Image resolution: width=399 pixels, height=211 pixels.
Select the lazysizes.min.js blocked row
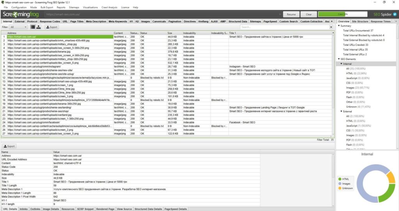point(167,78)
